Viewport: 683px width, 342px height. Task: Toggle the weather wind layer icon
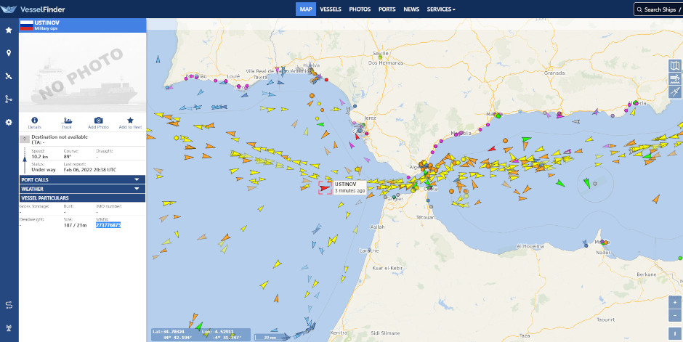click(675, 78)
